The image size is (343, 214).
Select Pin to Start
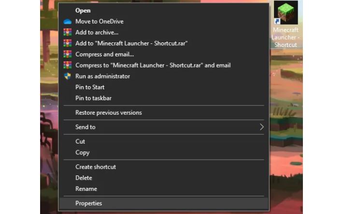(x=164, y=87)
